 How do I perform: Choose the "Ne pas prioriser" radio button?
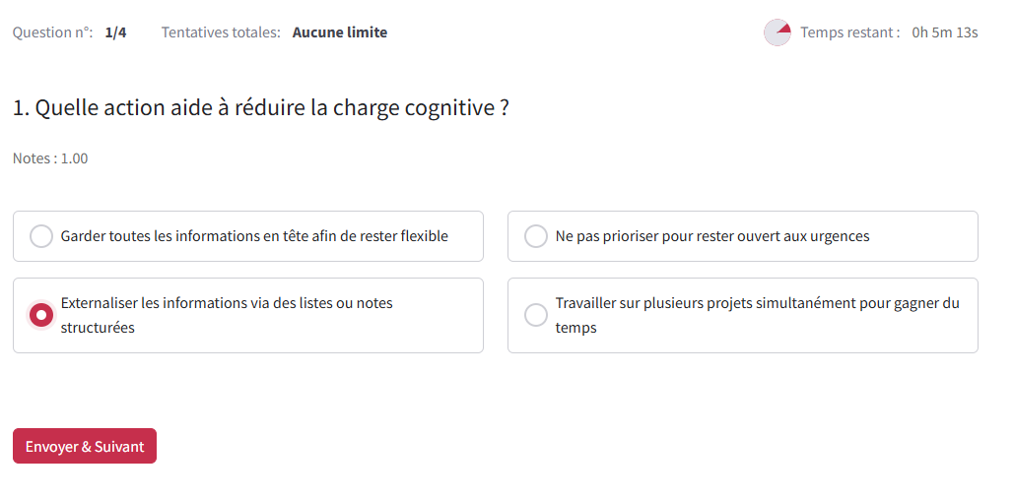(536, 236)
